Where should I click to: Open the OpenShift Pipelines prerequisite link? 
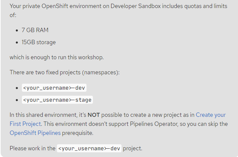(x=35, y=133)
